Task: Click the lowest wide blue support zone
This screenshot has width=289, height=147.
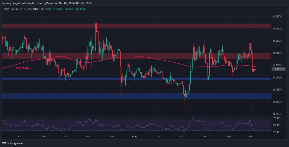Action: (137, 96)
